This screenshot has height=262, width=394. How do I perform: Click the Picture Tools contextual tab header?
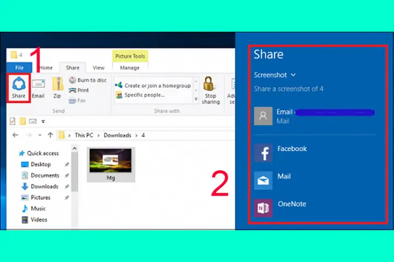[x=130, y=56]
